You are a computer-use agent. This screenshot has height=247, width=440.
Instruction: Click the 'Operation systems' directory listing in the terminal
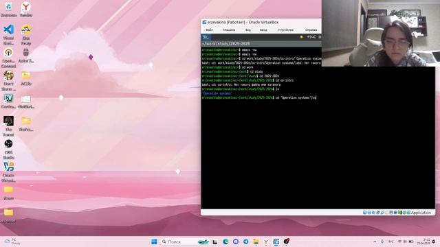pos(217,93)
